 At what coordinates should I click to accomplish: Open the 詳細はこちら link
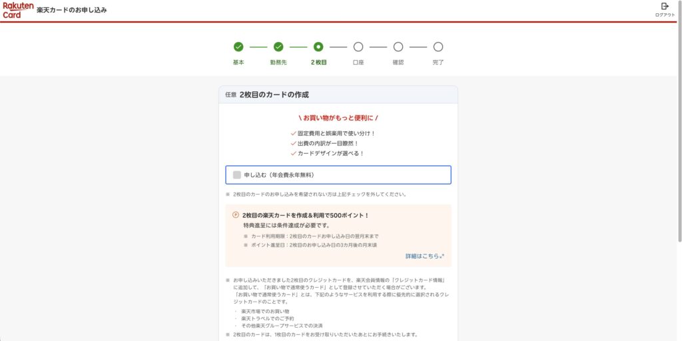point(424,256)
